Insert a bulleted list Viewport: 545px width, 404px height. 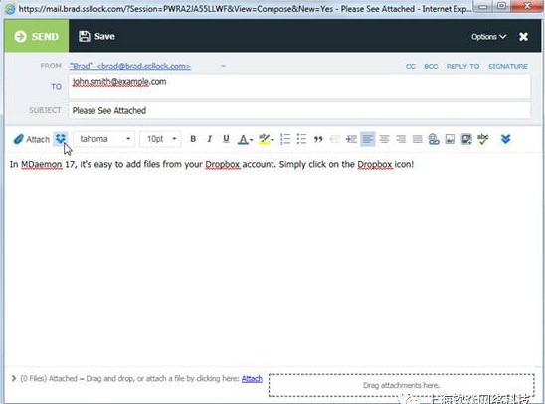[x=301, y=139]
